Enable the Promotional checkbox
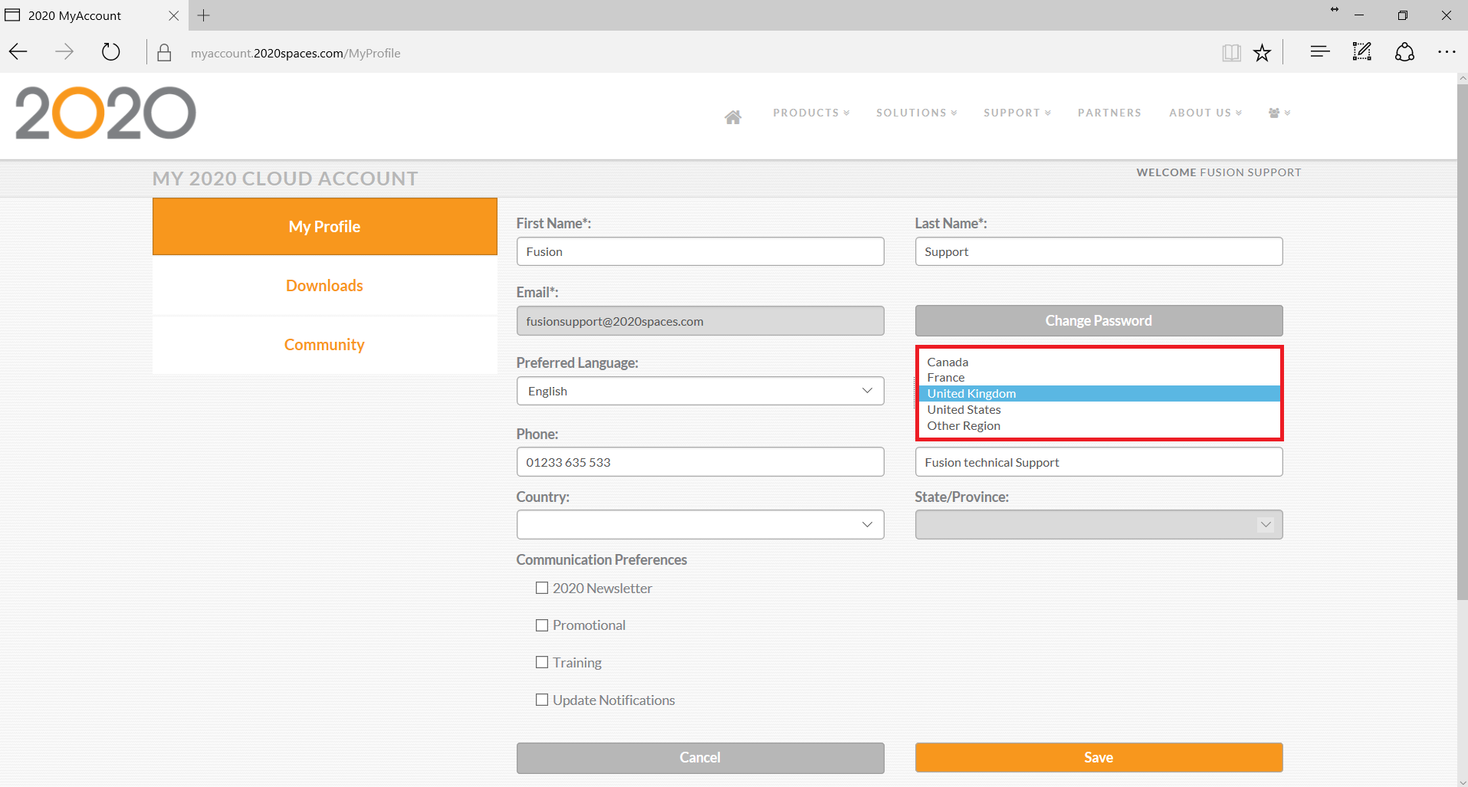The height and width of the screenshot is (787, 1468). click(x=542, y=625)
